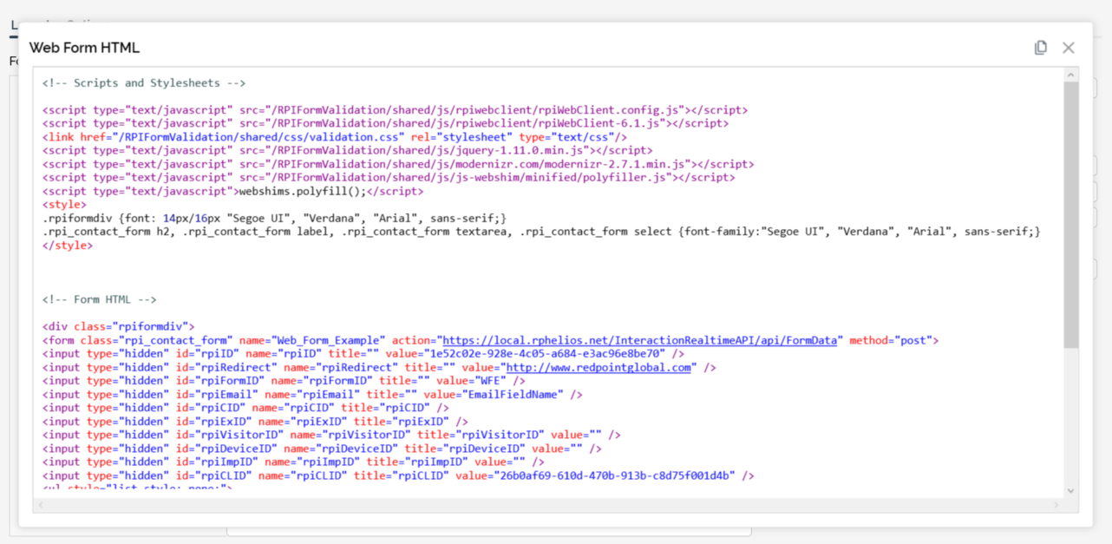Click the Scripts and Stylesheets comment line
Image resolution: width=1112 pixels, height=544 pixels.
[x=144, y=83]
